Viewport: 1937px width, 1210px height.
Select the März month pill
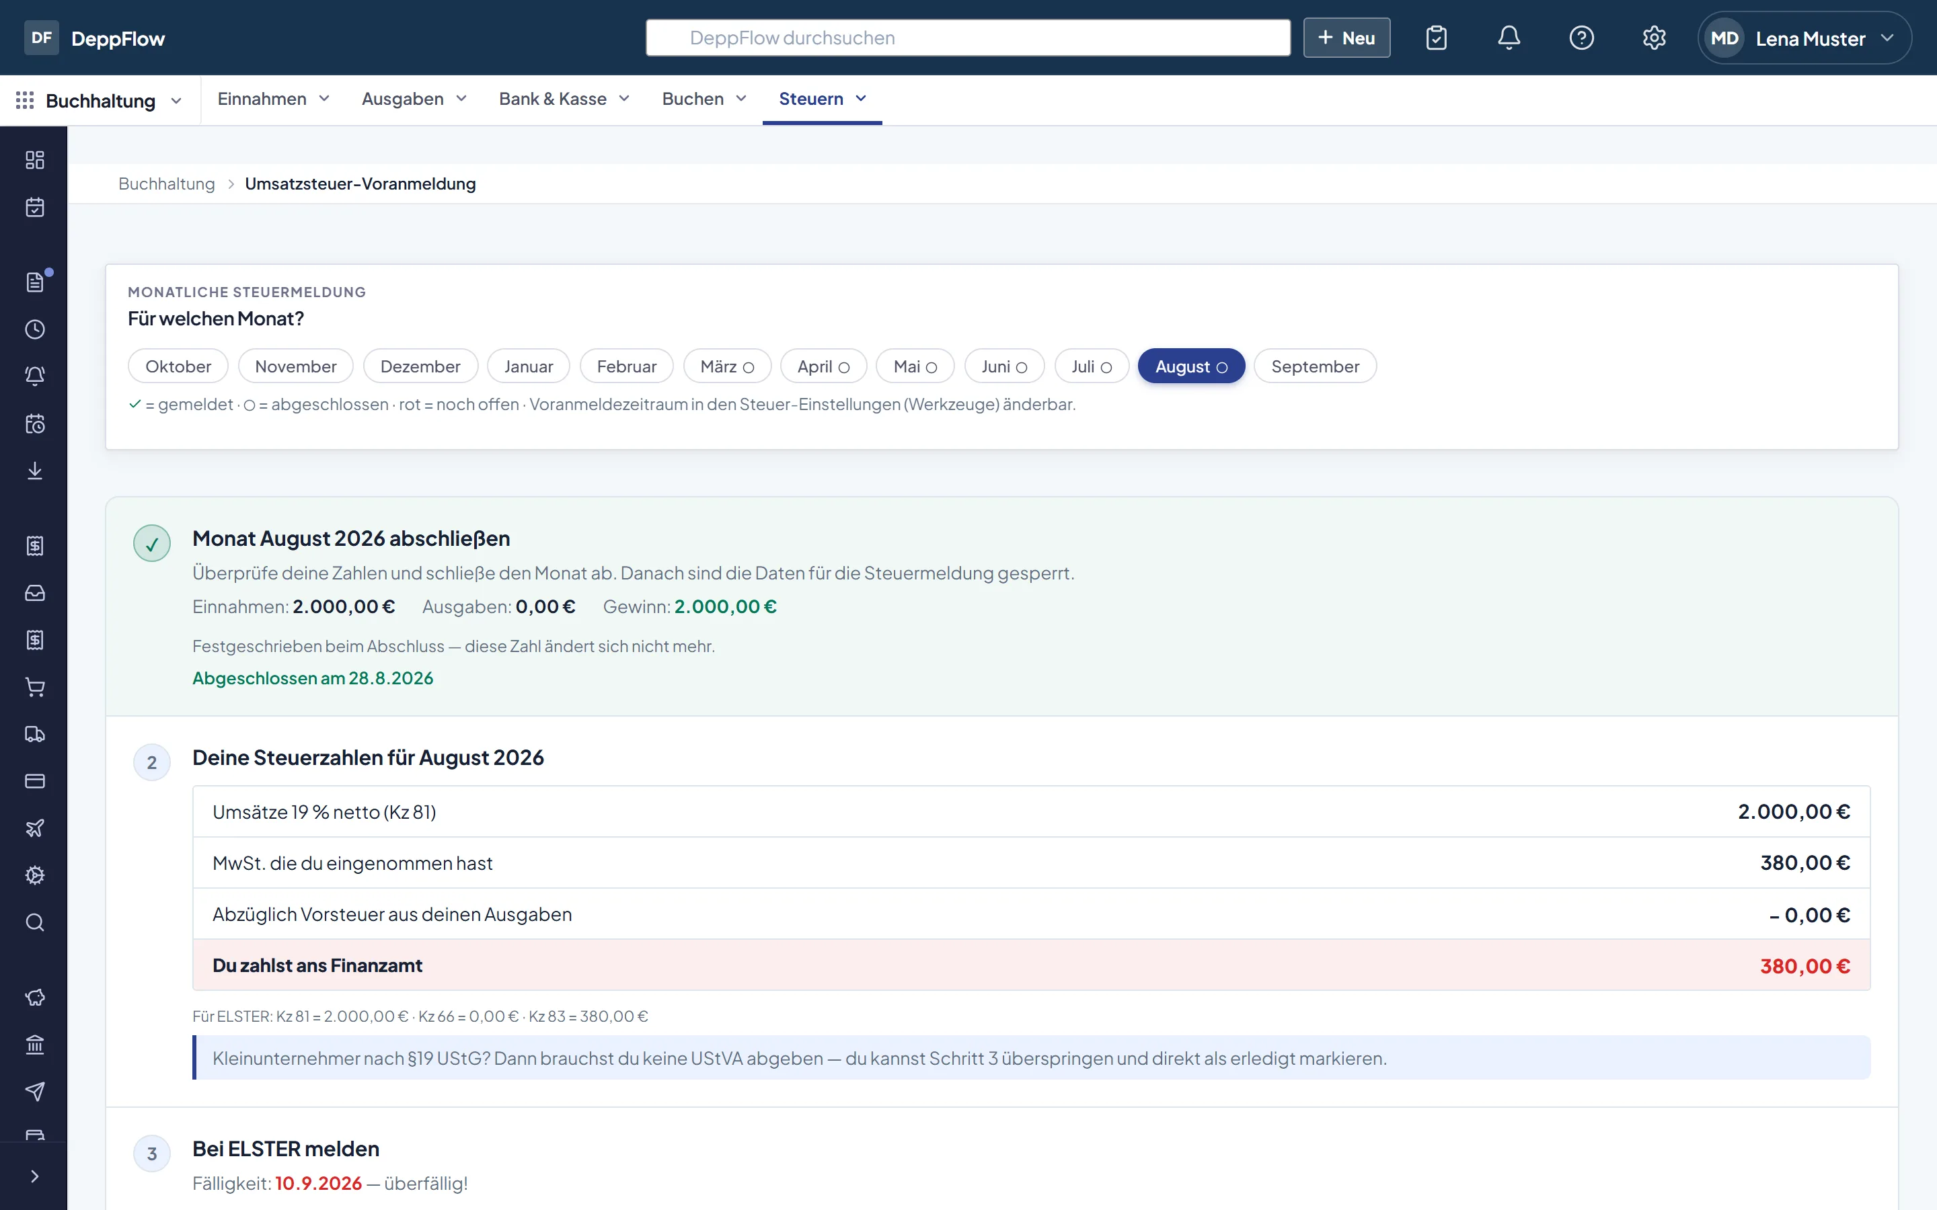pos(727,366)
